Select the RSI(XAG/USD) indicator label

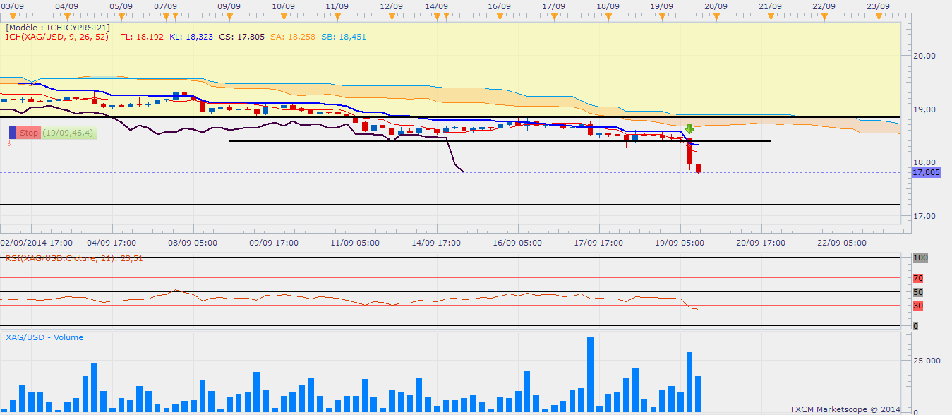point(74,258)
